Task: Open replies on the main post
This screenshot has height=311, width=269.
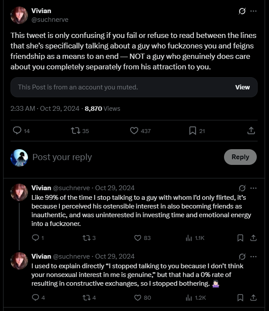Action: click(17, 130)
